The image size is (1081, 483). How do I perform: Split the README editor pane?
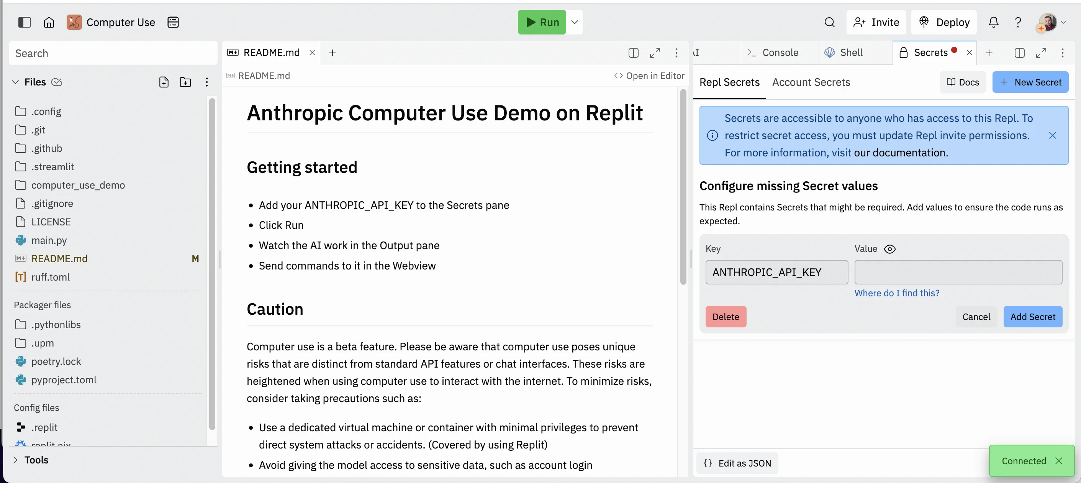pos(633,53)
